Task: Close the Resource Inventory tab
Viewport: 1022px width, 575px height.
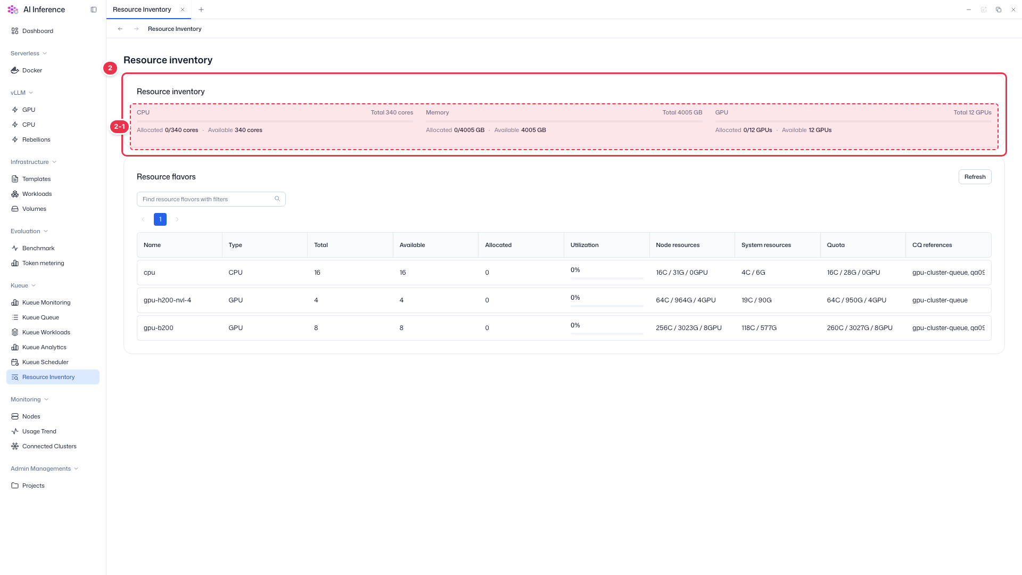Action: click(x=183, y=10)
